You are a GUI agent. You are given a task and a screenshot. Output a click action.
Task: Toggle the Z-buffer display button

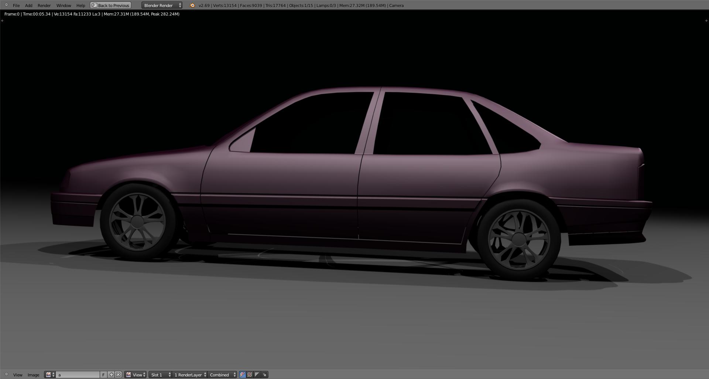(x=257, y=375)
